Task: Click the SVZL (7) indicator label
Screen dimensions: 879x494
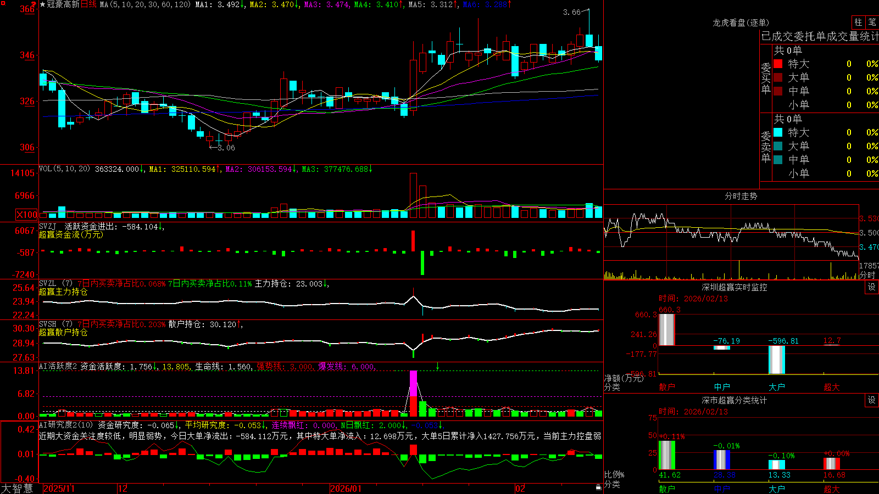Action: click(56, 284)
